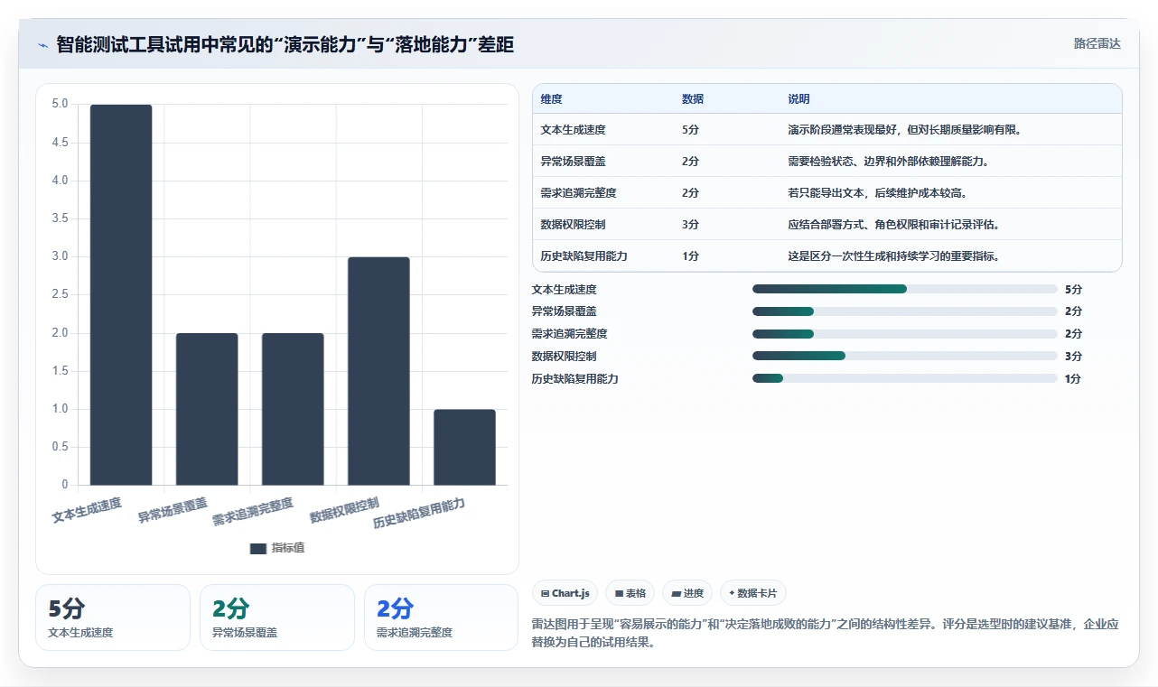Screen dimensions: 1158x687
Task: Click the 数据权限控制 bar in chart
Action: click(x=378, y=371)
